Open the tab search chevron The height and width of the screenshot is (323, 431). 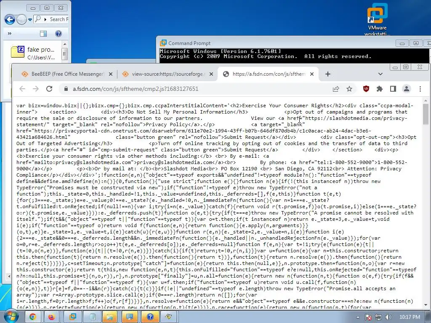pyautogui.click(x=380, y=74)
